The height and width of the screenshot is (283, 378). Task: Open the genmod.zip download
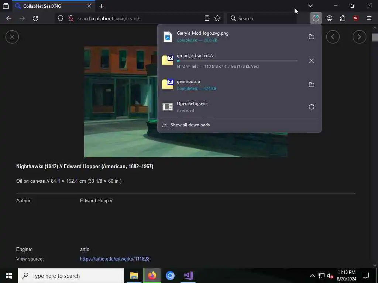click(x=231, y=84)
